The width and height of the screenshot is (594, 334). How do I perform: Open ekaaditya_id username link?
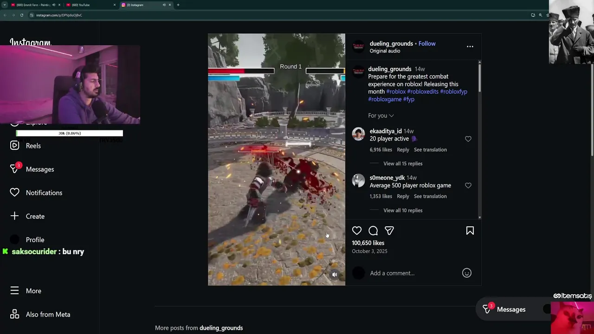386,131
